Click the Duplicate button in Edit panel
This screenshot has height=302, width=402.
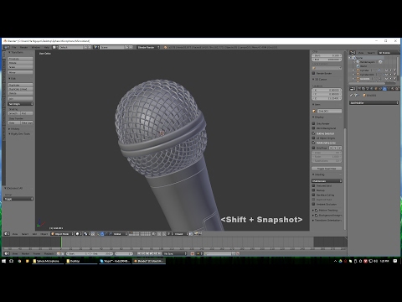(x=21, y=85)
